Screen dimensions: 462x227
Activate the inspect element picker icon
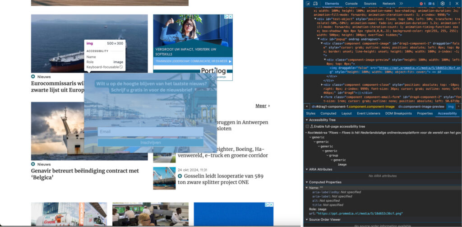pos(308,4)
